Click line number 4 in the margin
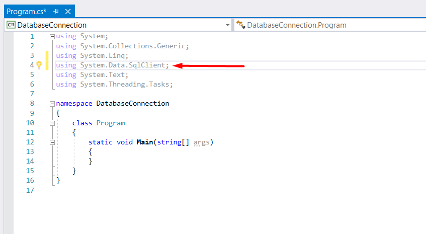Image resolution: width=426 pixels, height=234 pixels. coord(32,65)
